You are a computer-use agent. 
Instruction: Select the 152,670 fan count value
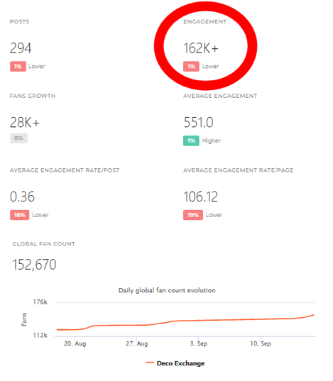[34, 265]
